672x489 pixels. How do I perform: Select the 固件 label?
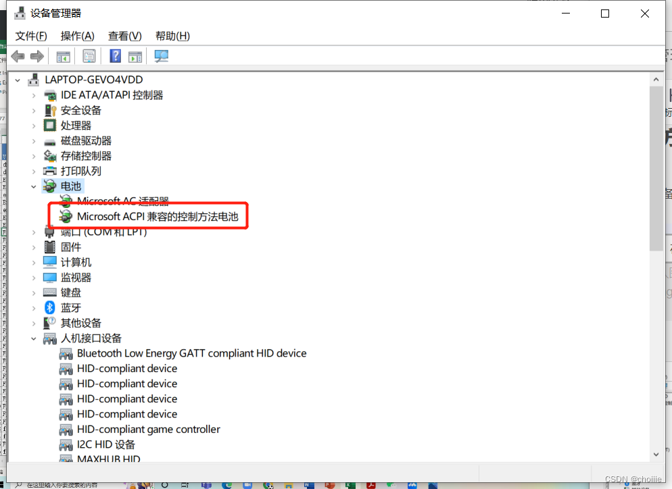(x=71, y=247)
